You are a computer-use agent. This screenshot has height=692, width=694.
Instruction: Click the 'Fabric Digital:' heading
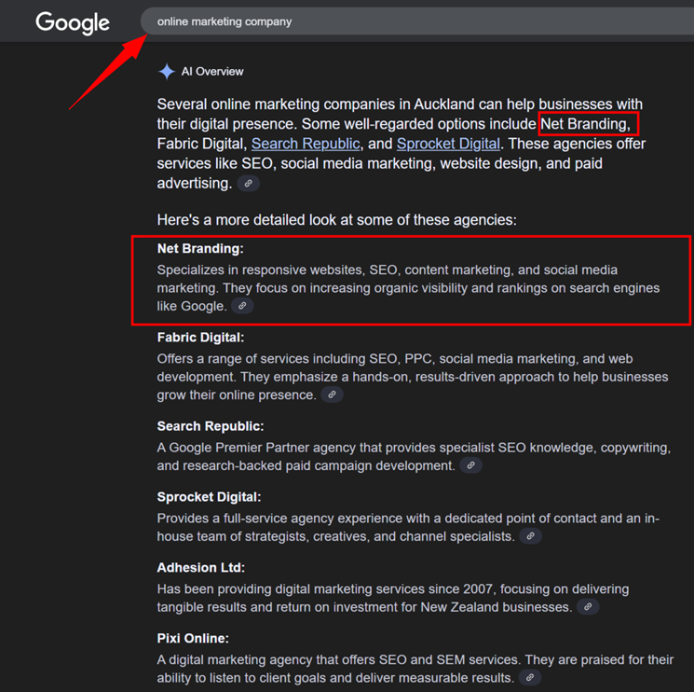(200, 338)
